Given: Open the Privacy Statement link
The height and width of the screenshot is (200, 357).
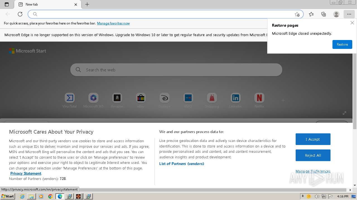Looking at the screenshot, I should click(26, 173).
